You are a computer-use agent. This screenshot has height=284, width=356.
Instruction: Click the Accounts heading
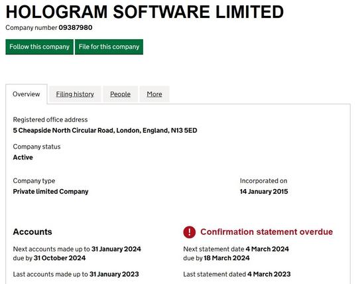pyautogui.click(x=32, y=232)
